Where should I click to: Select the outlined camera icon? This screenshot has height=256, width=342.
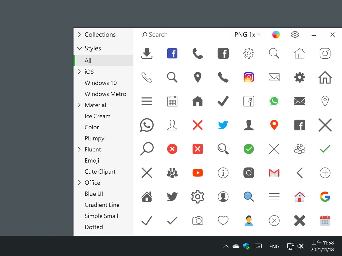pyautogui.click(x=198, y=221)
